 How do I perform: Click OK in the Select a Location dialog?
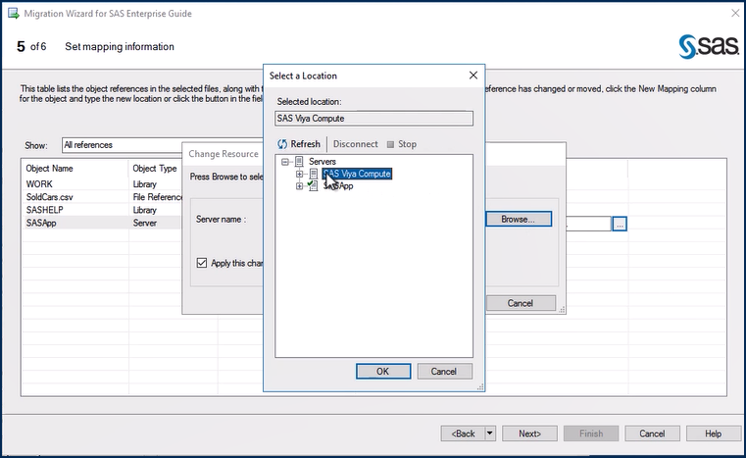coord(383,372)
